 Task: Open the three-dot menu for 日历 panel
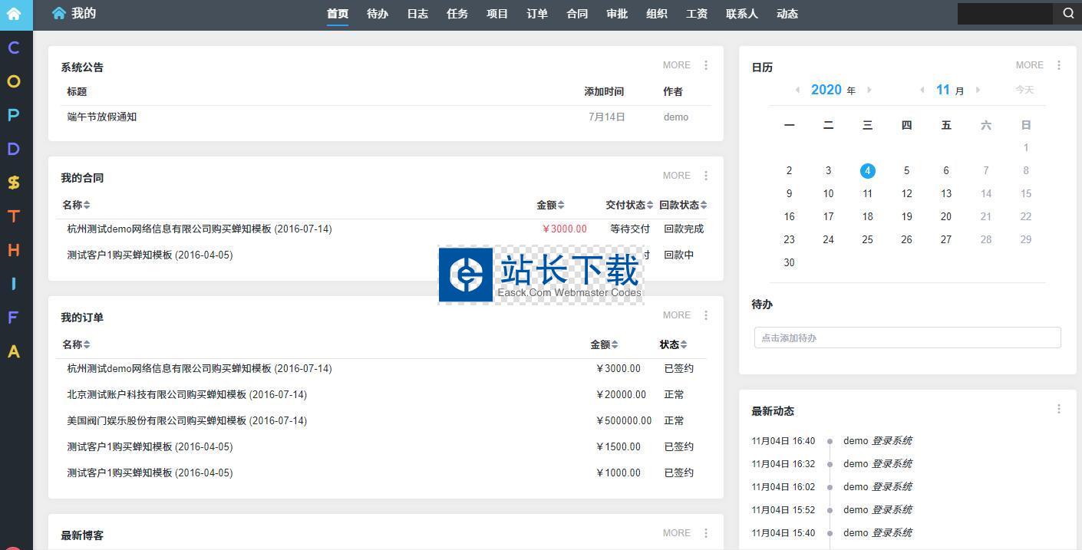(1059, 65)
